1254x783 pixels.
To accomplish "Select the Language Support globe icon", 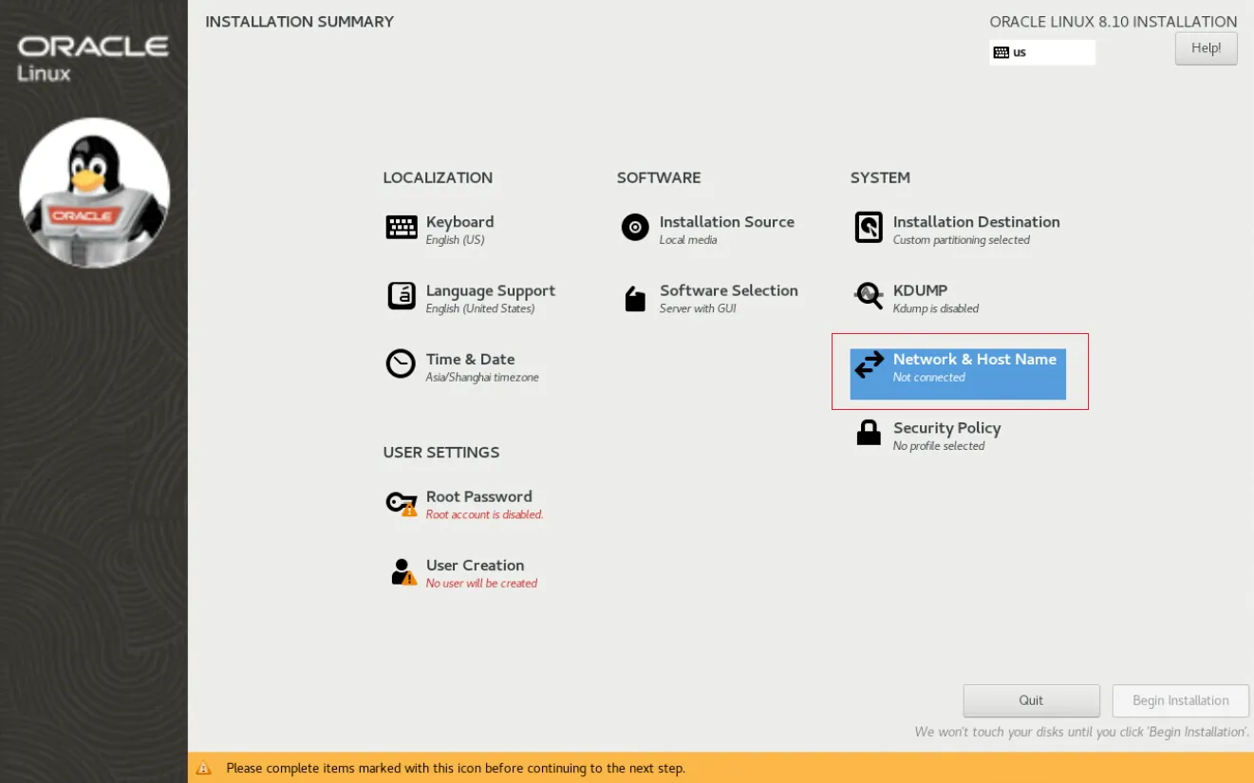I will [401, 295].
